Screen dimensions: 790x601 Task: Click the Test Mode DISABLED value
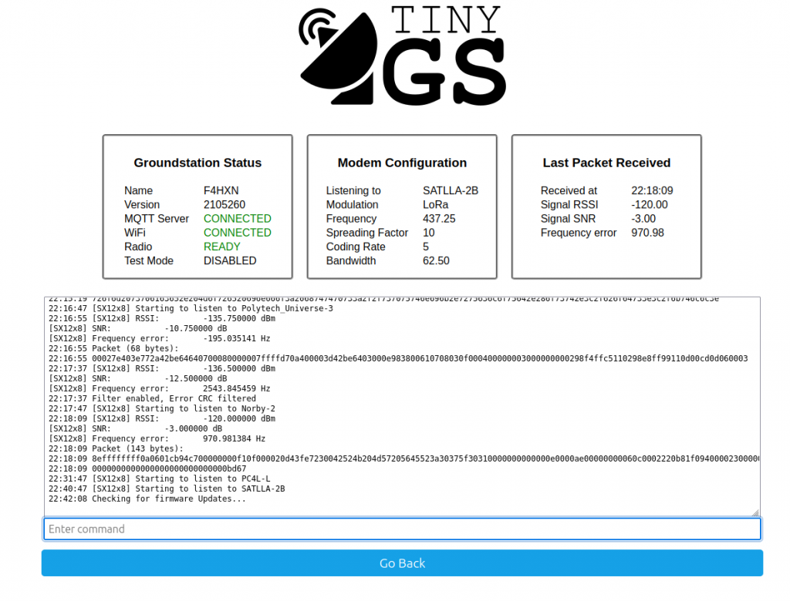point(230,261)
